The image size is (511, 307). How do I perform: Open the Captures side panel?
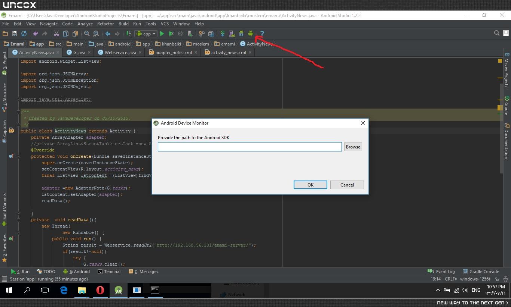click(x=4, y=131)
